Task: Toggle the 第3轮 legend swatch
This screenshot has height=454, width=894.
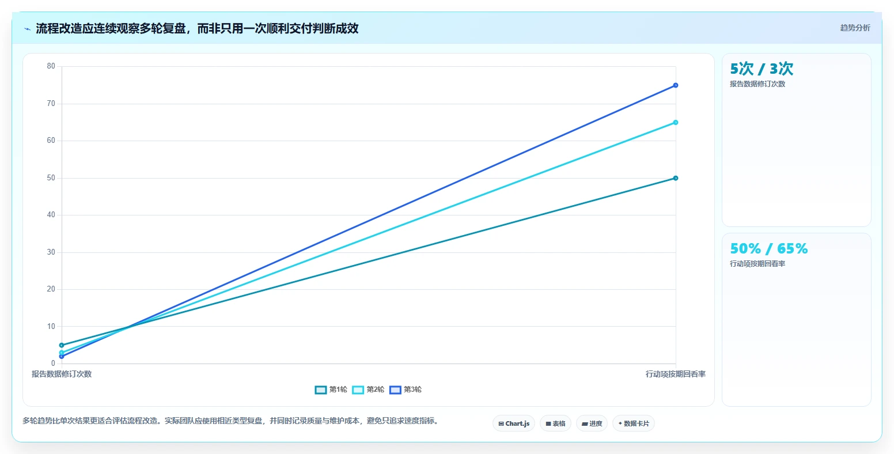Action: (x=395, y=390)
